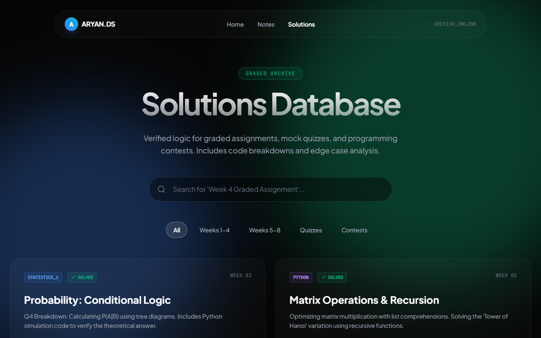Click the ARYAN.DS avatar logo
The image size is (541, 338).
point(71,24)
